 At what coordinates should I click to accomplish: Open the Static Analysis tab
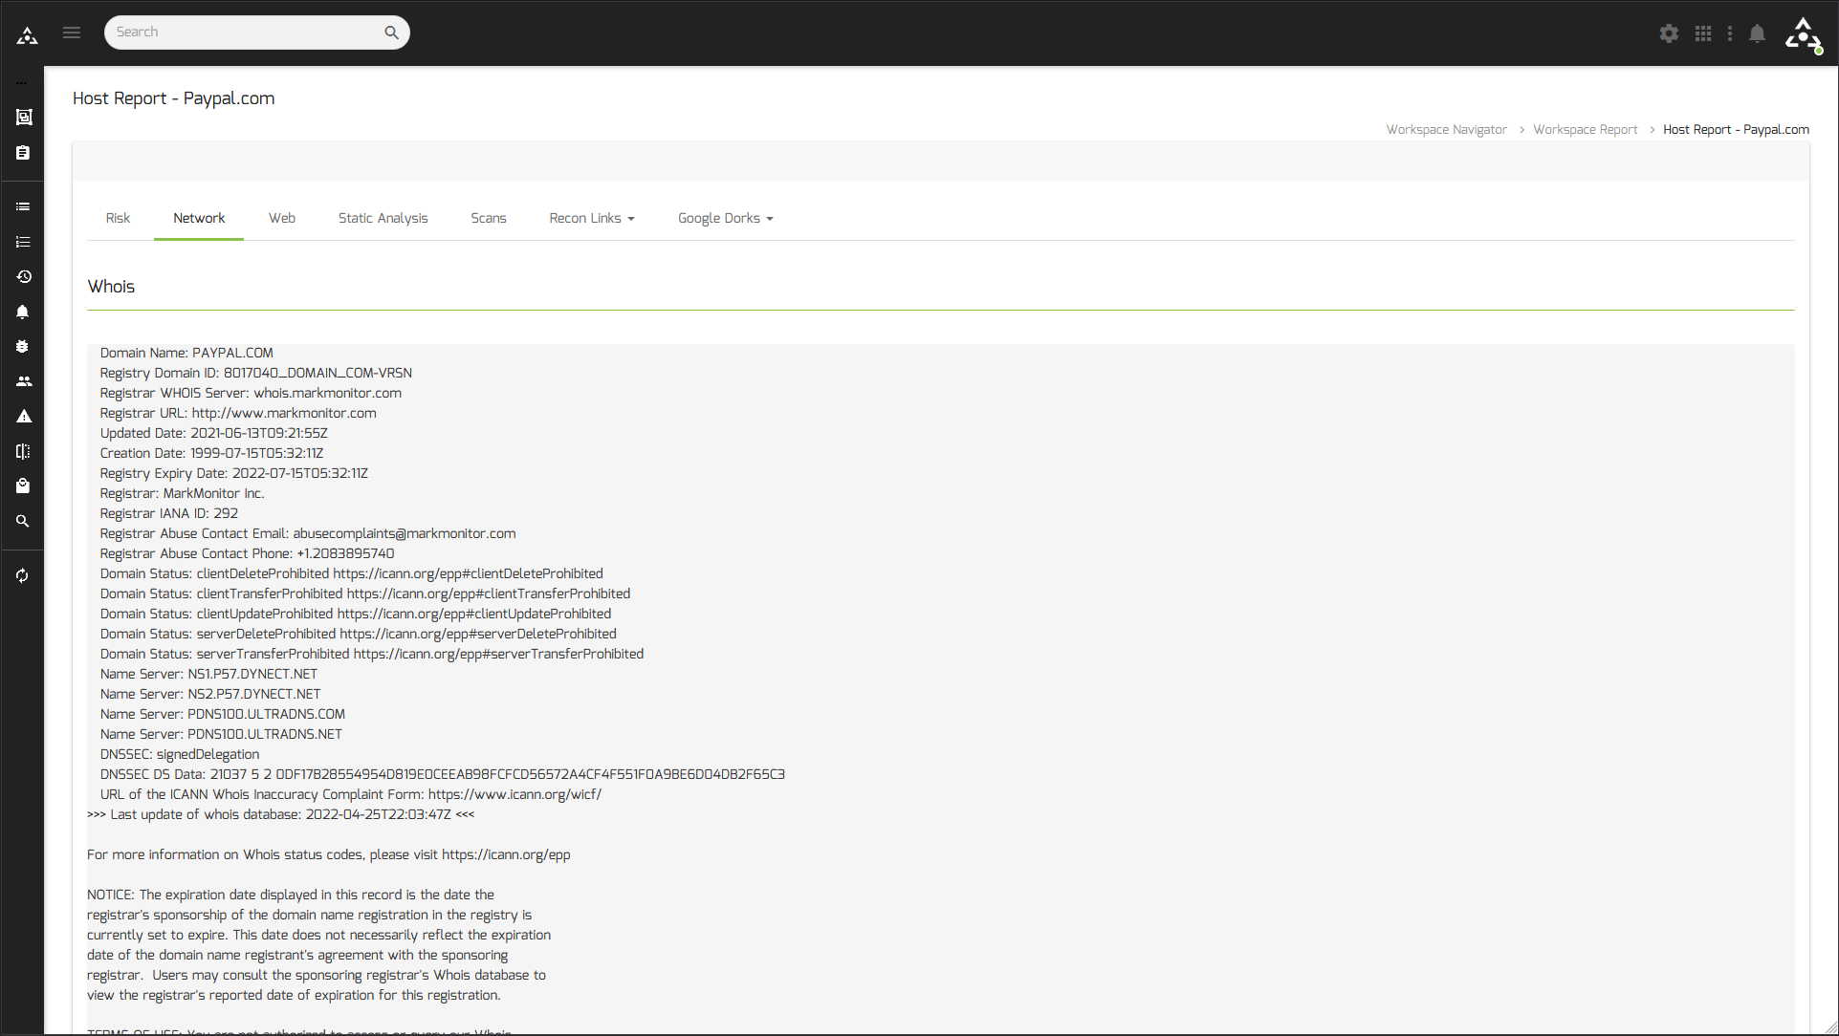383,218
